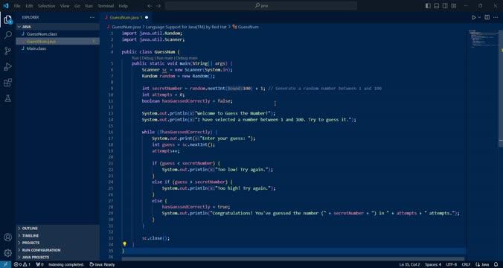Expand the JAVA PROJECTS section
Screen dimensions: 503x268
click(58, 257)
